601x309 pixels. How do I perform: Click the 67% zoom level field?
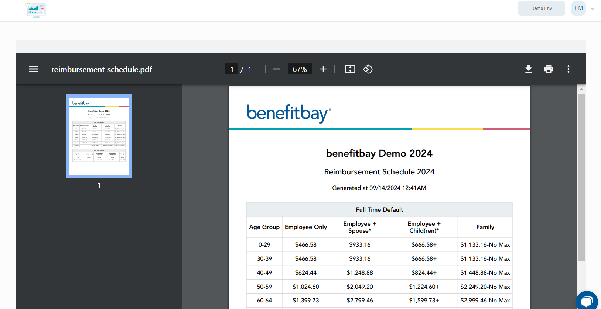click(x=300, y=69)
